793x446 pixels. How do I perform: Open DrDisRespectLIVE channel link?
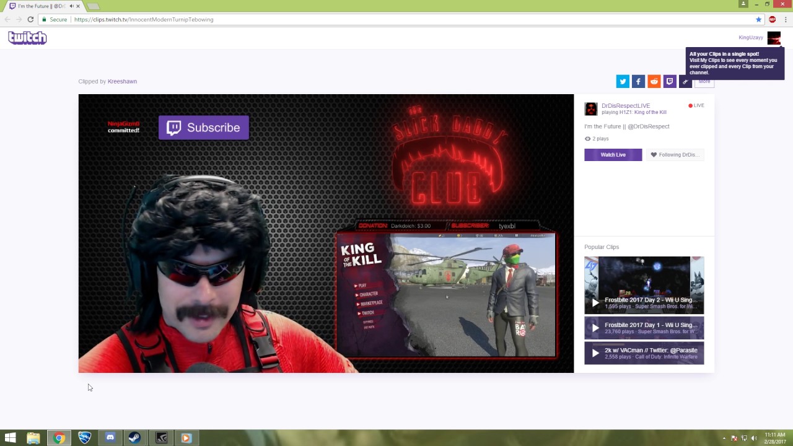coord(626,106)
